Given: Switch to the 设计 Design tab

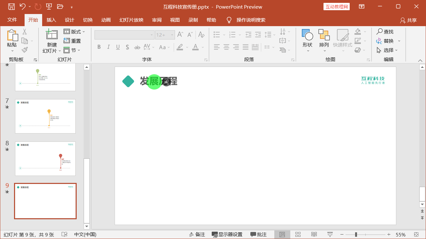Looking at the screenshot, I should pyautogui.click(x=70, y=20).
